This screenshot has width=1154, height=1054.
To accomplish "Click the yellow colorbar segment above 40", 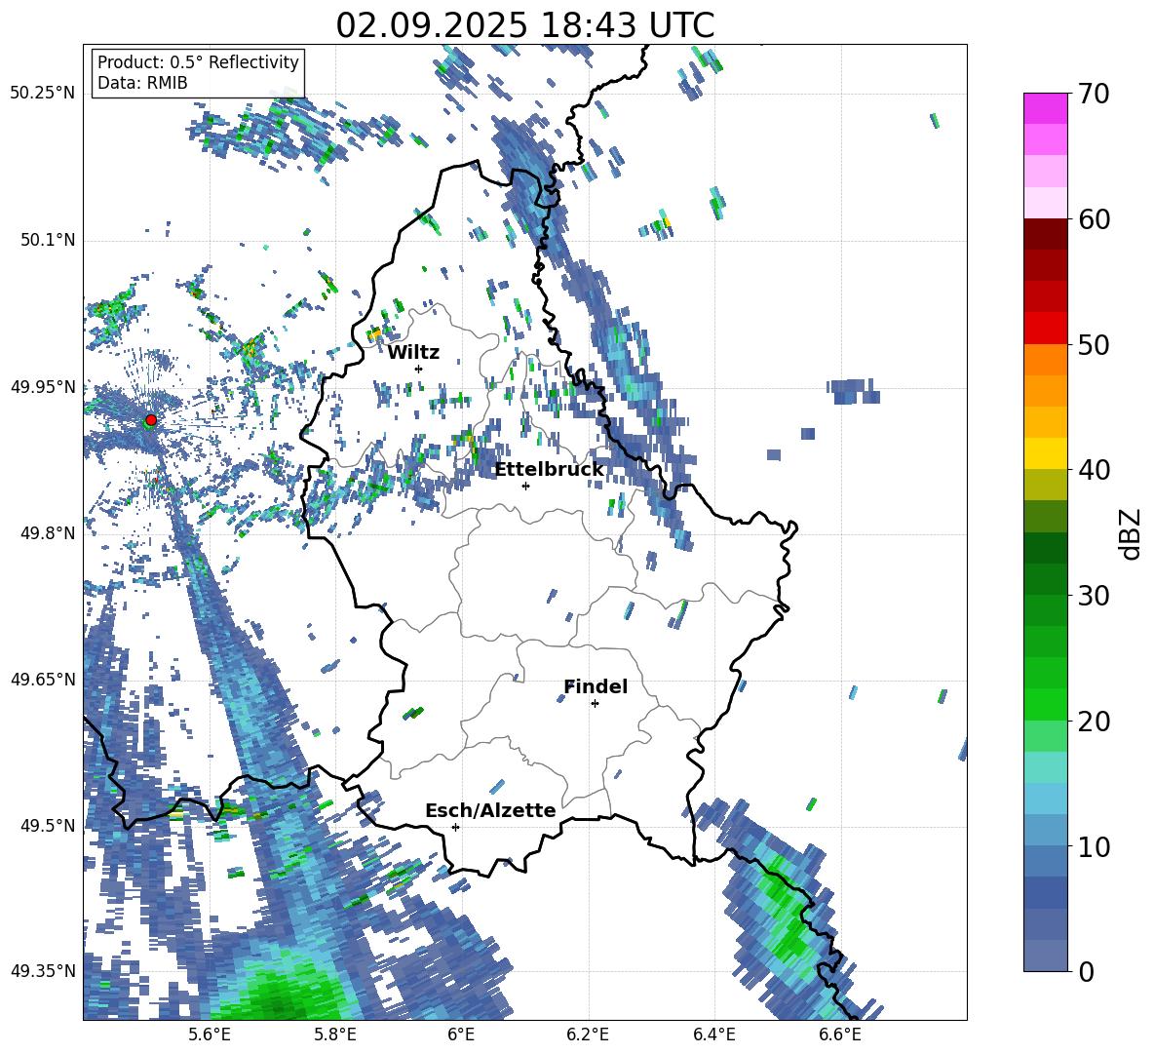I will (1045, 453).
